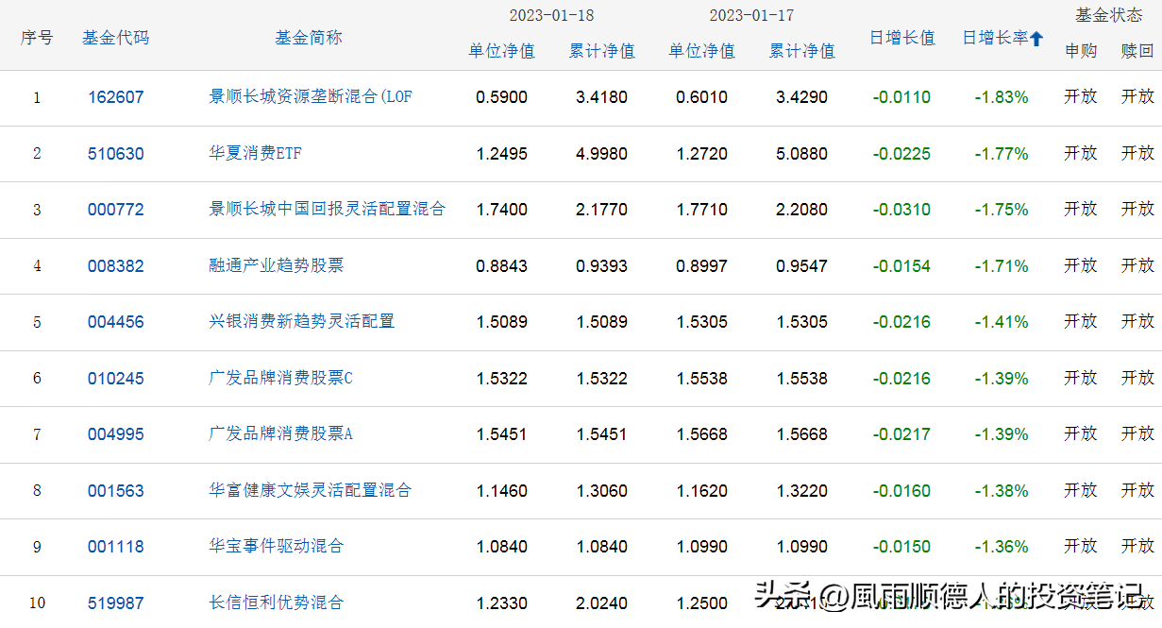This screenshot has height=628, width=1162.
Task: Open the 长信恒利优势混合 fund link
Action: coord(277,603)
